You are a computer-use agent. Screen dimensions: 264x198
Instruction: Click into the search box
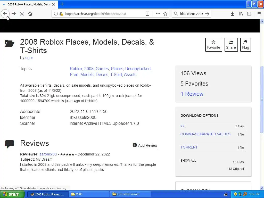(192, 14)
